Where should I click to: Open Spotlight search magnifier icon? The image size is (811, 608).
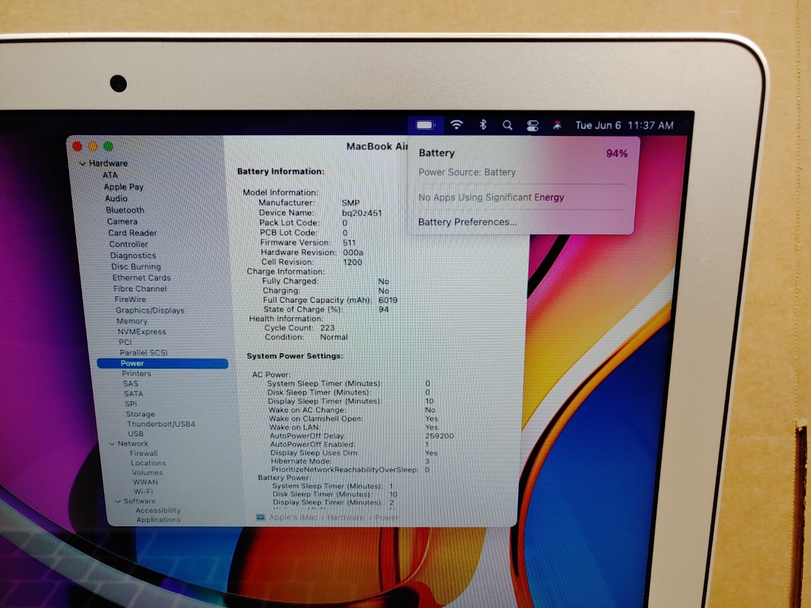[507, 125]
